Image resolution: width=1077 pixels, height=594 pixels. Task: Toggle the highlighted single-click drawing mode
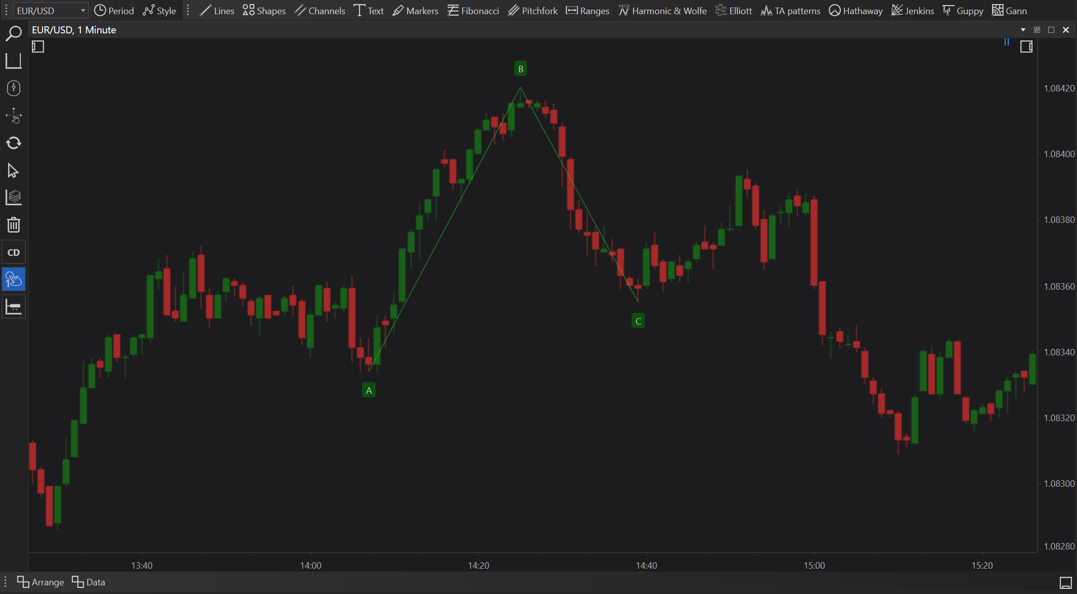[x=14, y=280]
